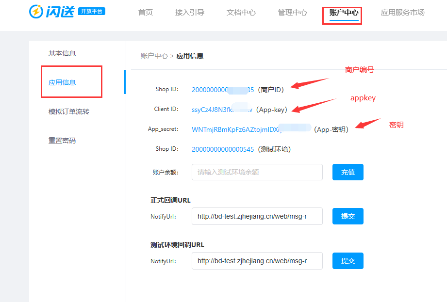Submit the 正式回调URL with 提交 button
The height and width of the screenshot is (302, 447).
[x=348, y=216]
